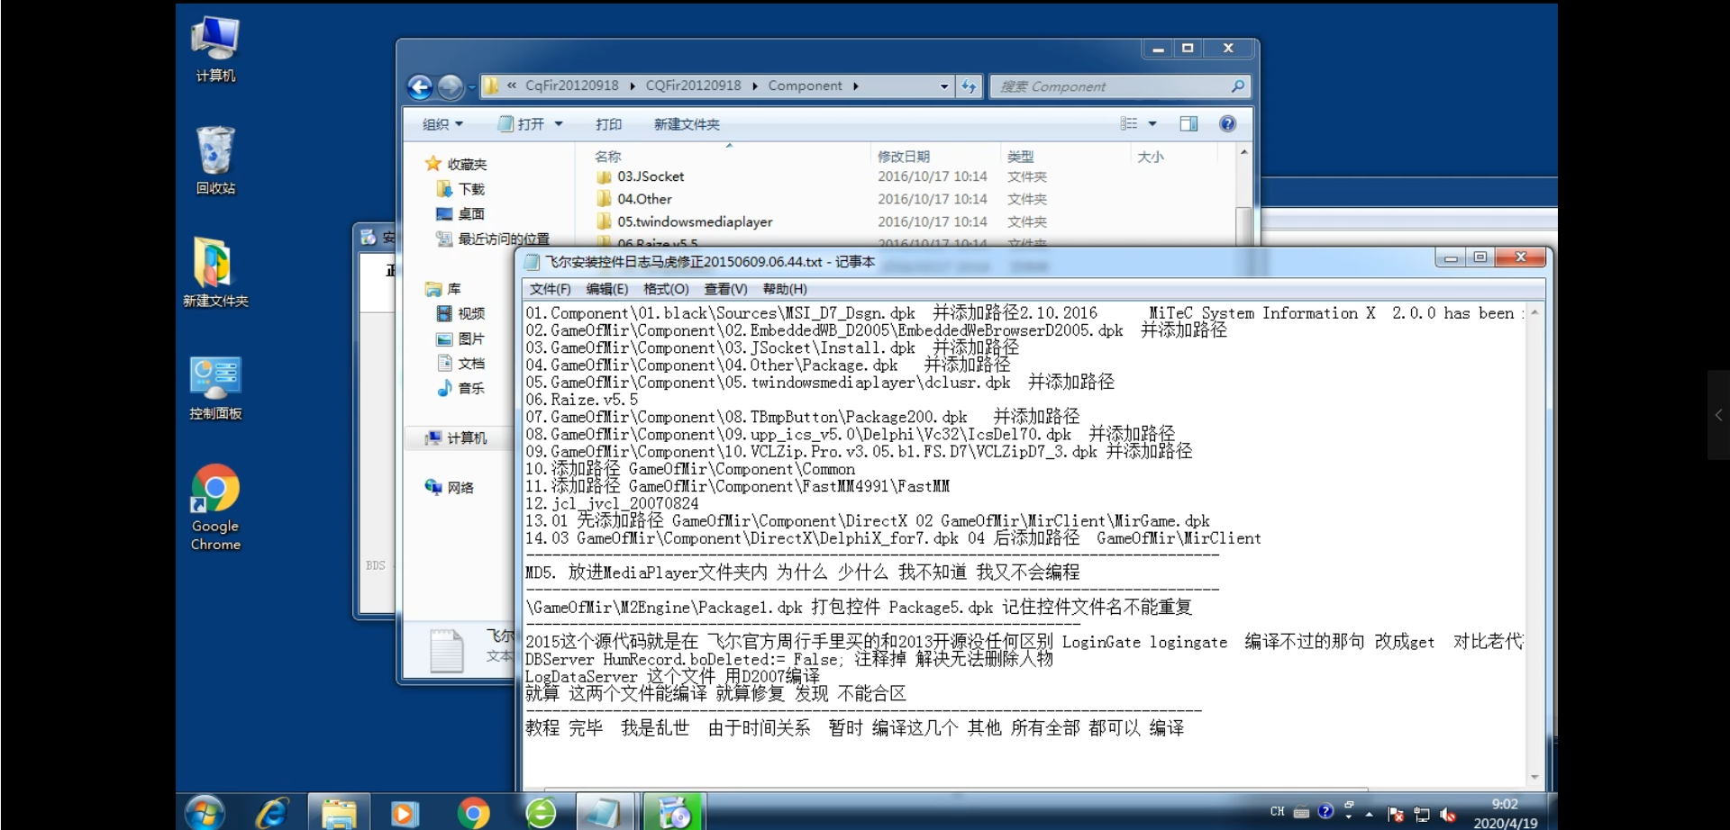Viewport: 1730px width, 830px height.
Task: Open Notepad 文件(F) menu
Action: click(x=550, y=289)
